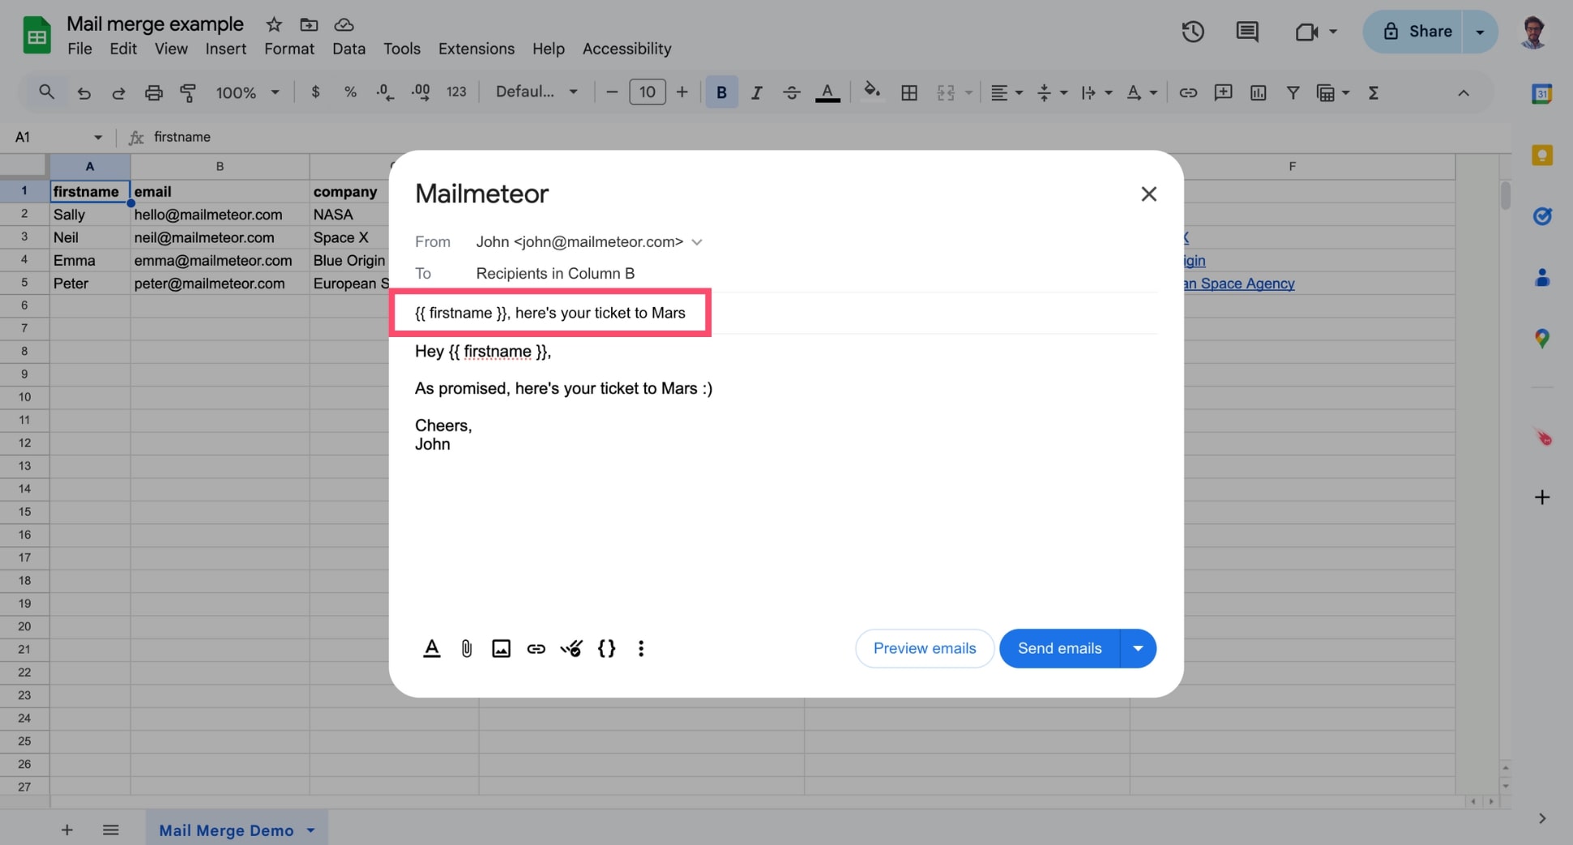Open Google Calendar side panel
Screen dimensions: 1573x845
[x=1541, y=94]
